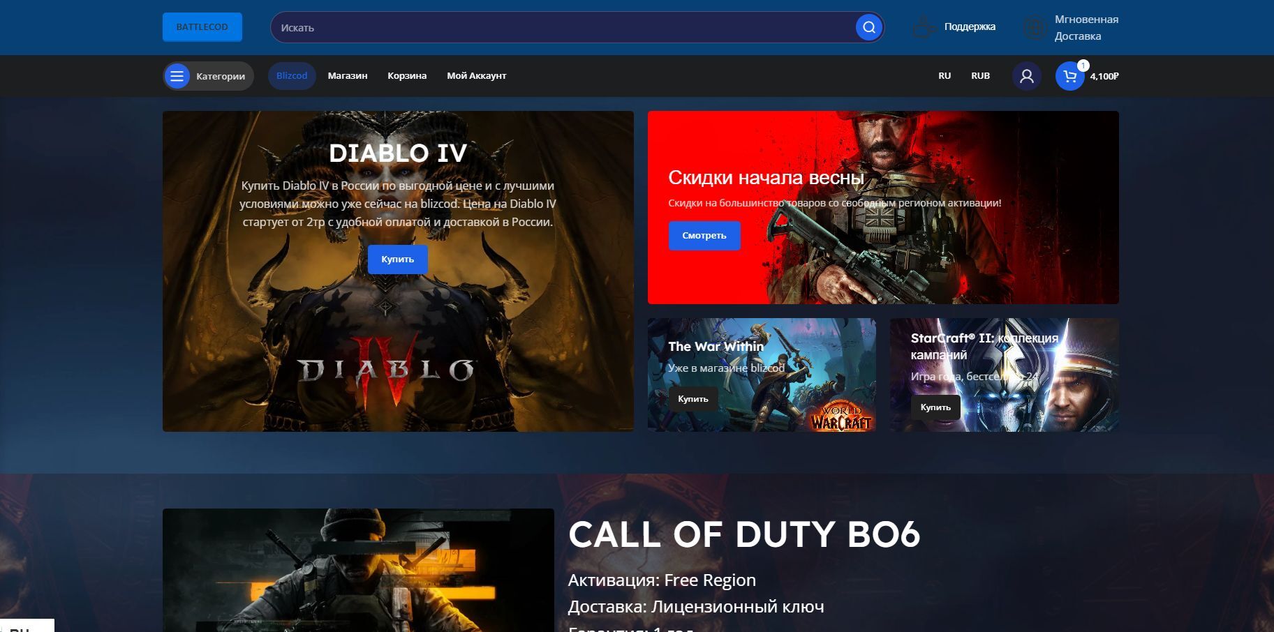Open the Магазин menu item
This screenshot has width=1274, height=632.
(348, 75)
